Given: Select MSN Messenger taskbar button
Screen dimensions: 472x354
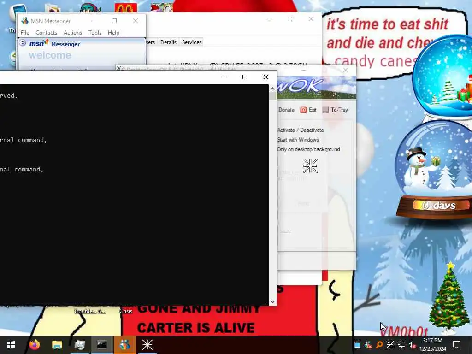Looking at the screenshot, I should [124, 345].
